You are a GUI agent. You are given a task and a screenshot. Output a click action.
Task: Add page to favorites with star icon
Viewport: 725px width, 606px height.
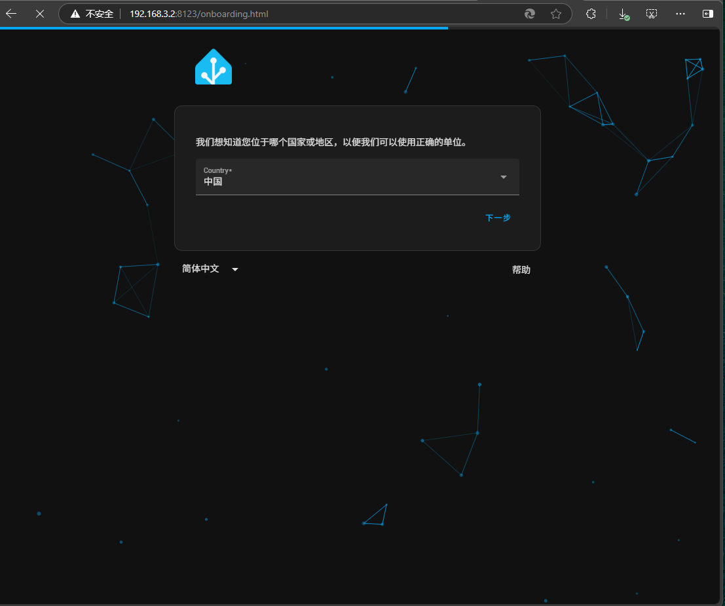click(556, 14)
